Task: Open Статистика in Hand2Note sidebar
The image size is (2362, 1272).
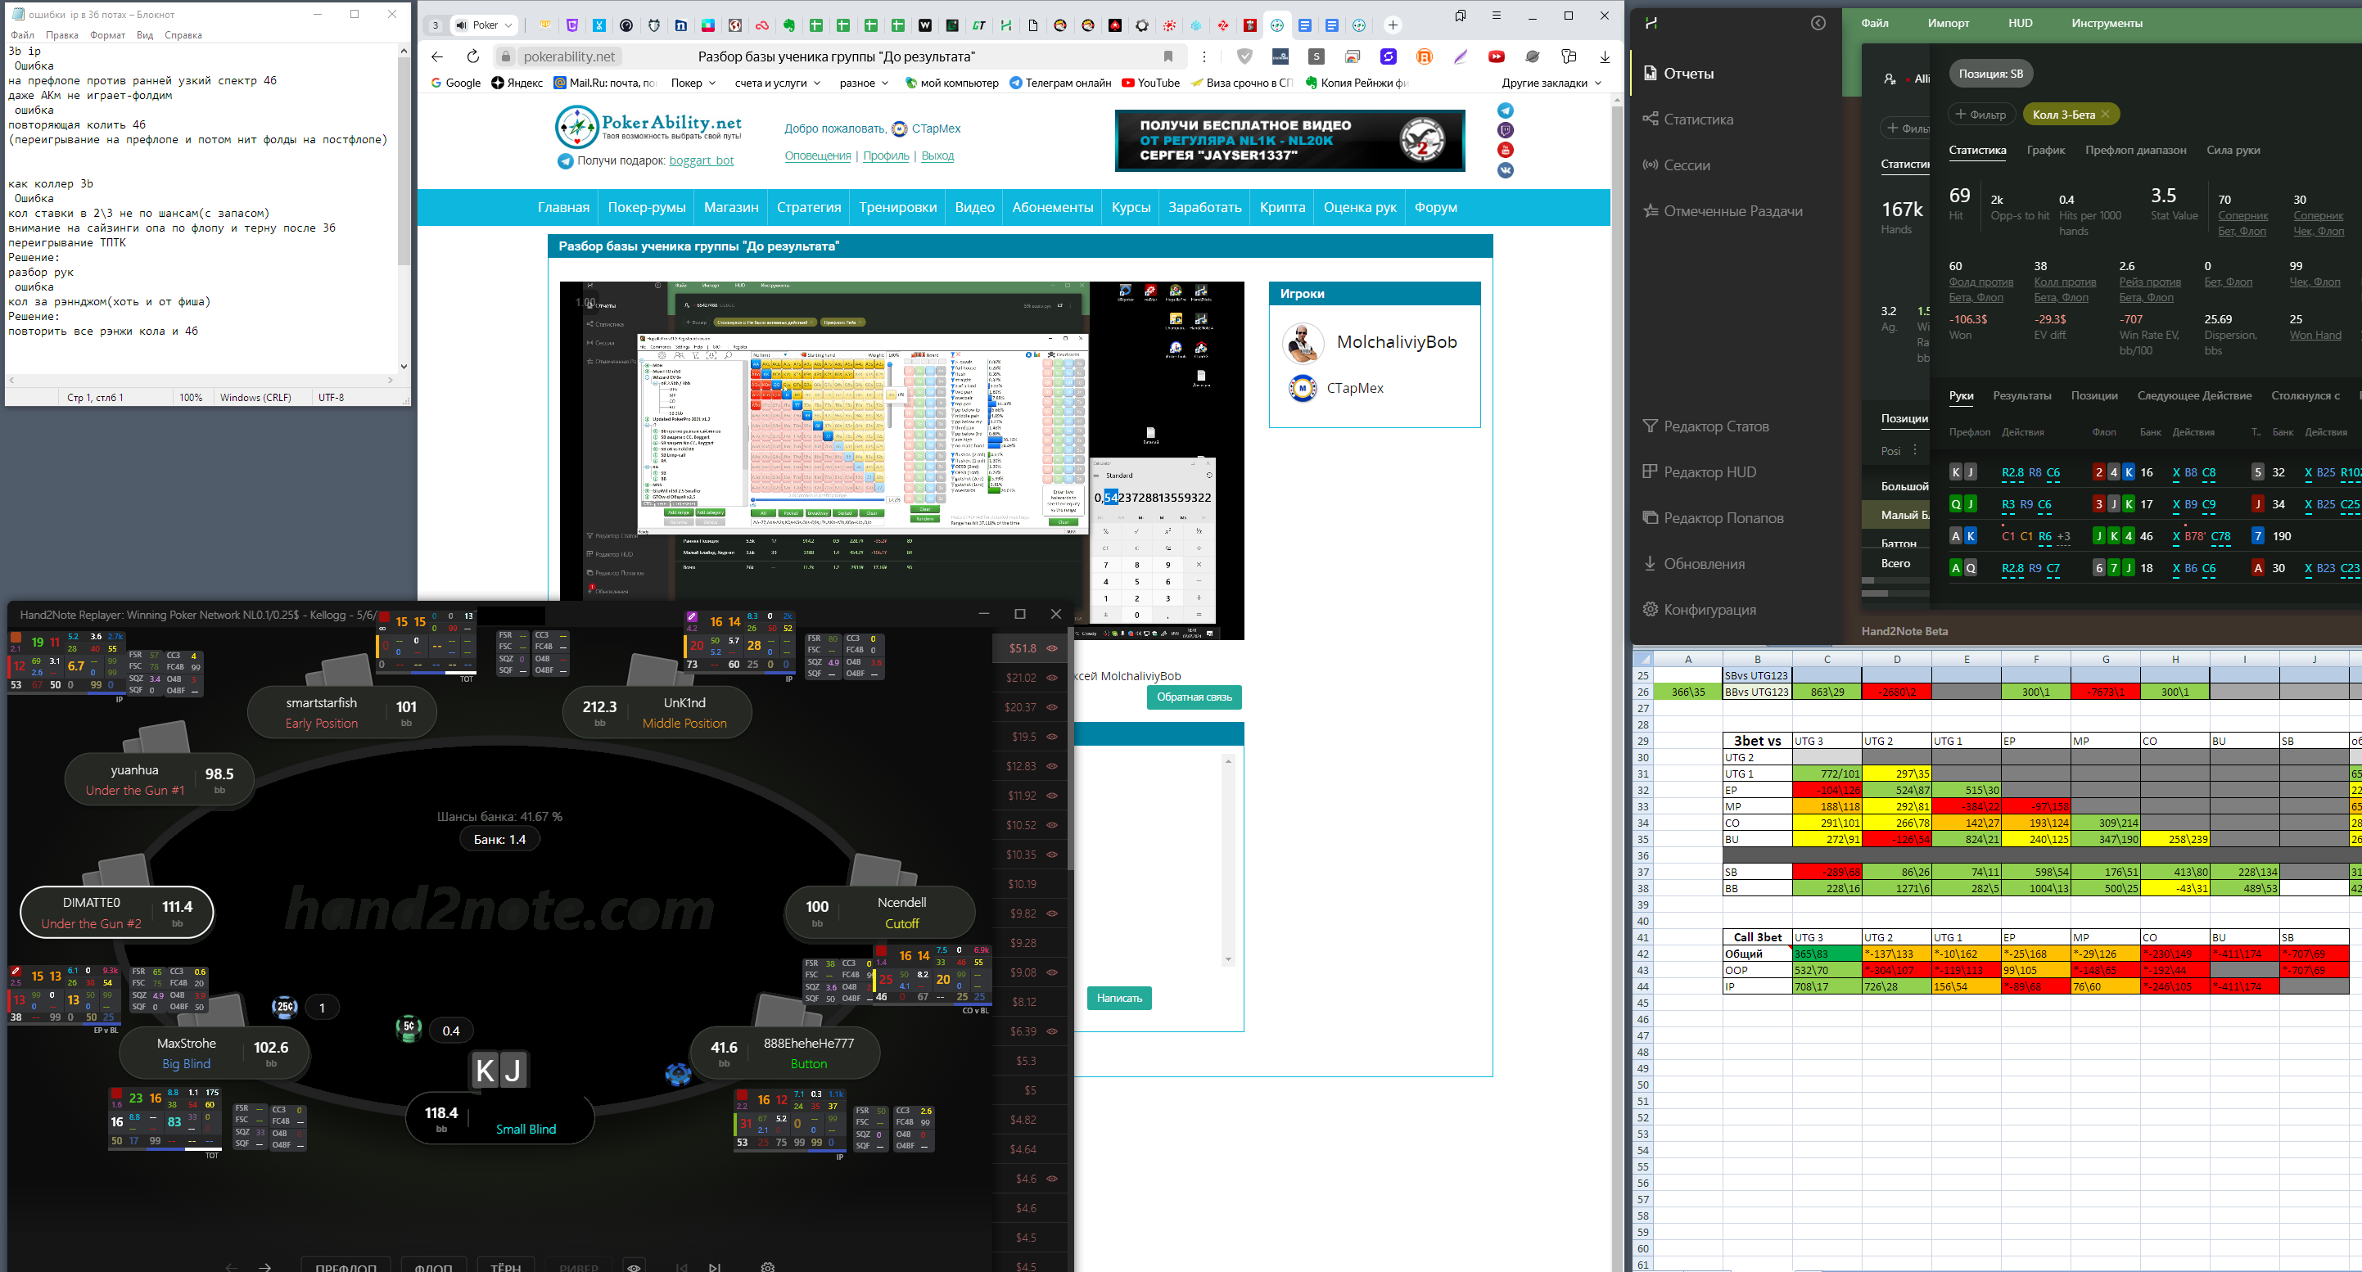Action: (x=1688, y=120)
